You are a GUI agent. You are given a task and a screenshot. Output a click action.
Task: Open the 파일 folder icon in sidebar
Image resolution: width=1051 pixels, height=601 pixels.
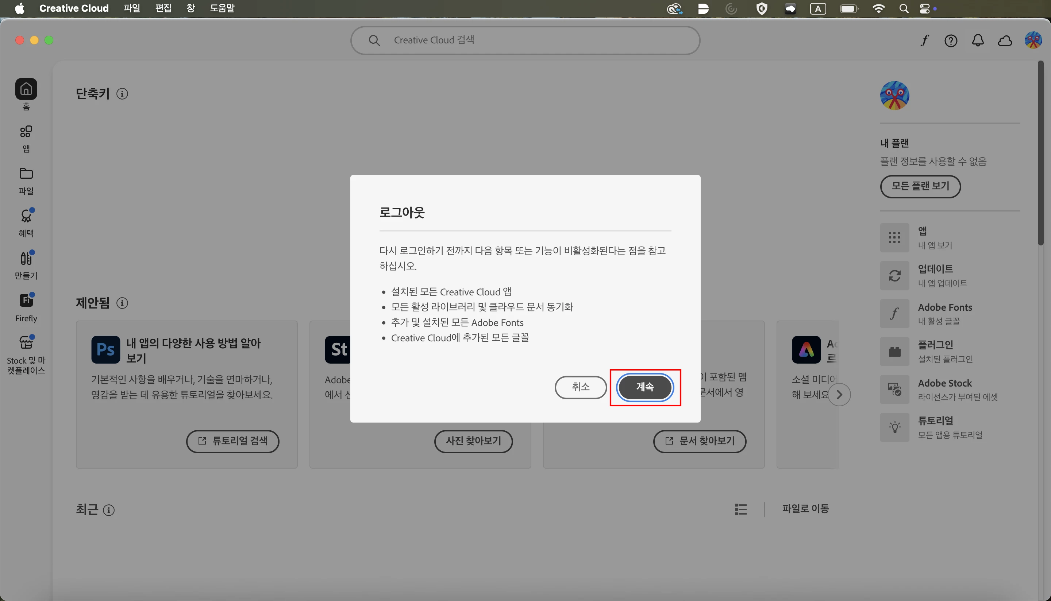click(x=26, y=174)
